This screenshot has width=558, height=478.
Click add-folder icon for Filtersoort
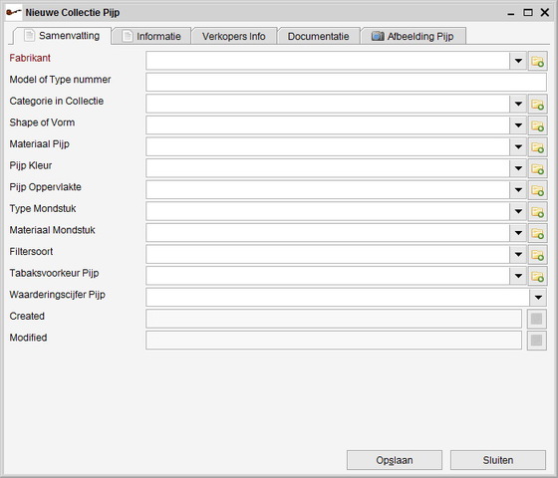click(537, 255)
